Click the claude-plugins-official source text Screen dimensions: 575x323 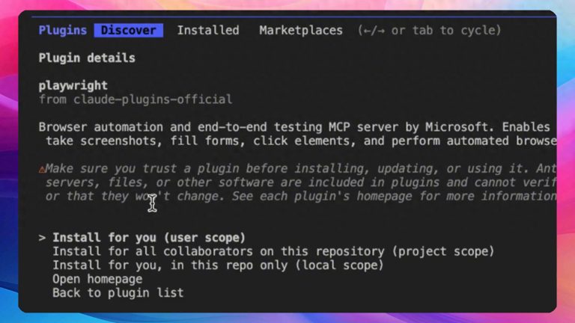tap(136, 99)
